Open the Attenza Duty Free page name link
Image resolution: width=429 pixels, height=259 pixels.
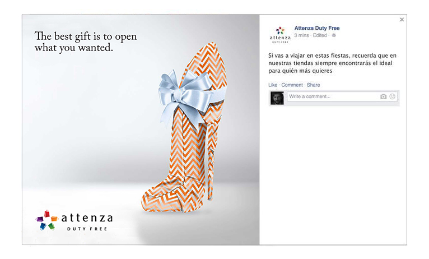[317, 28]
